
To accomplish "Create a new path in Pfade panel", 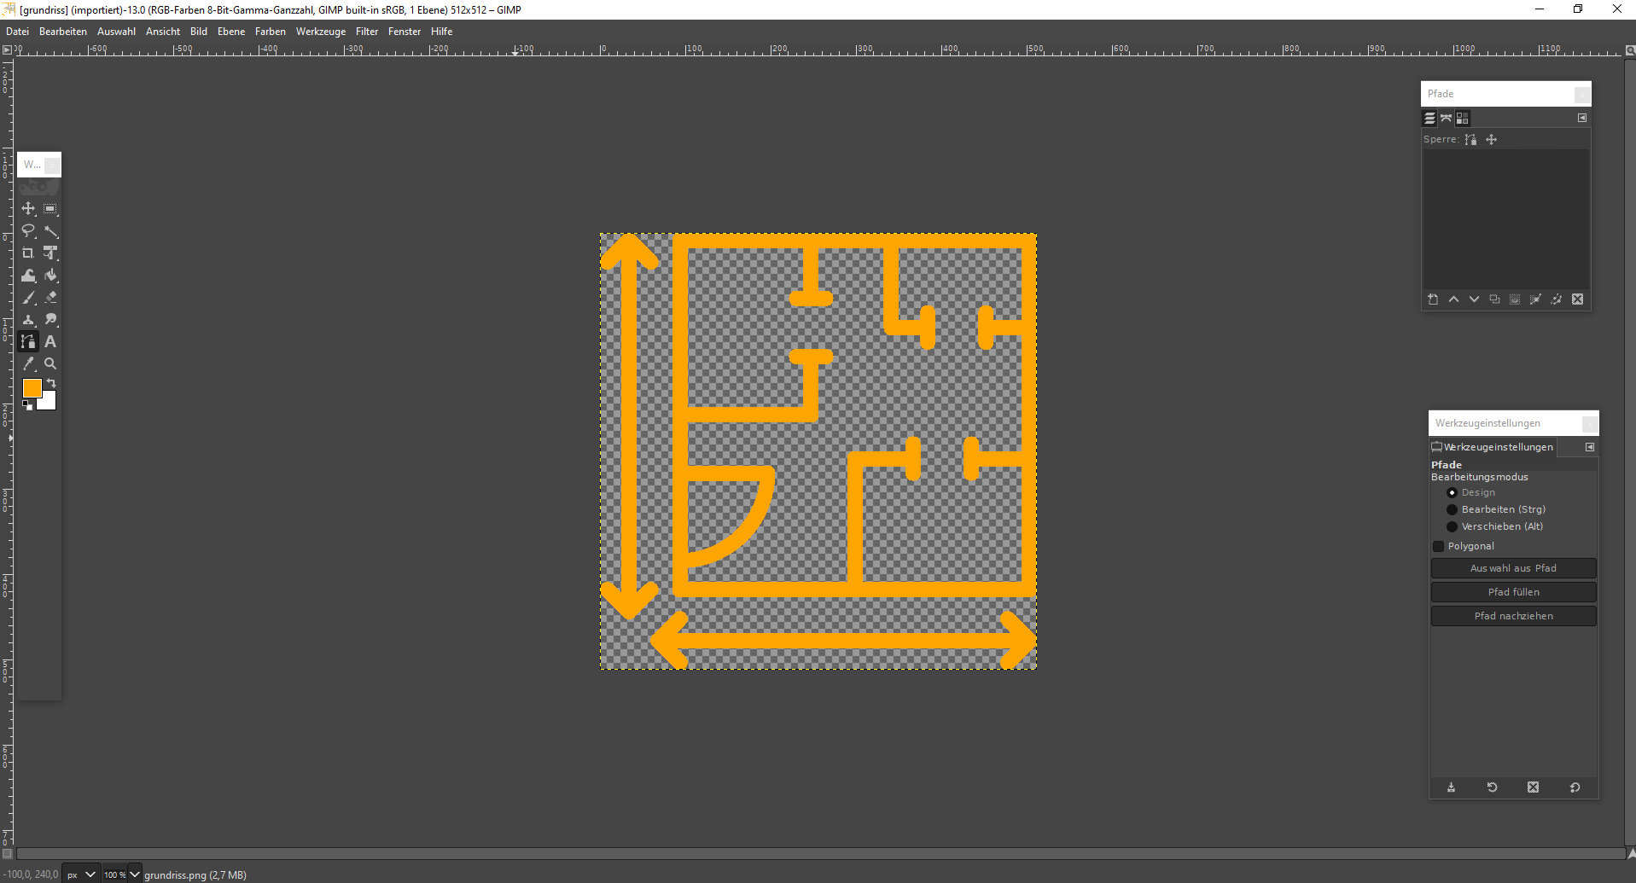I will (1433, 299).
